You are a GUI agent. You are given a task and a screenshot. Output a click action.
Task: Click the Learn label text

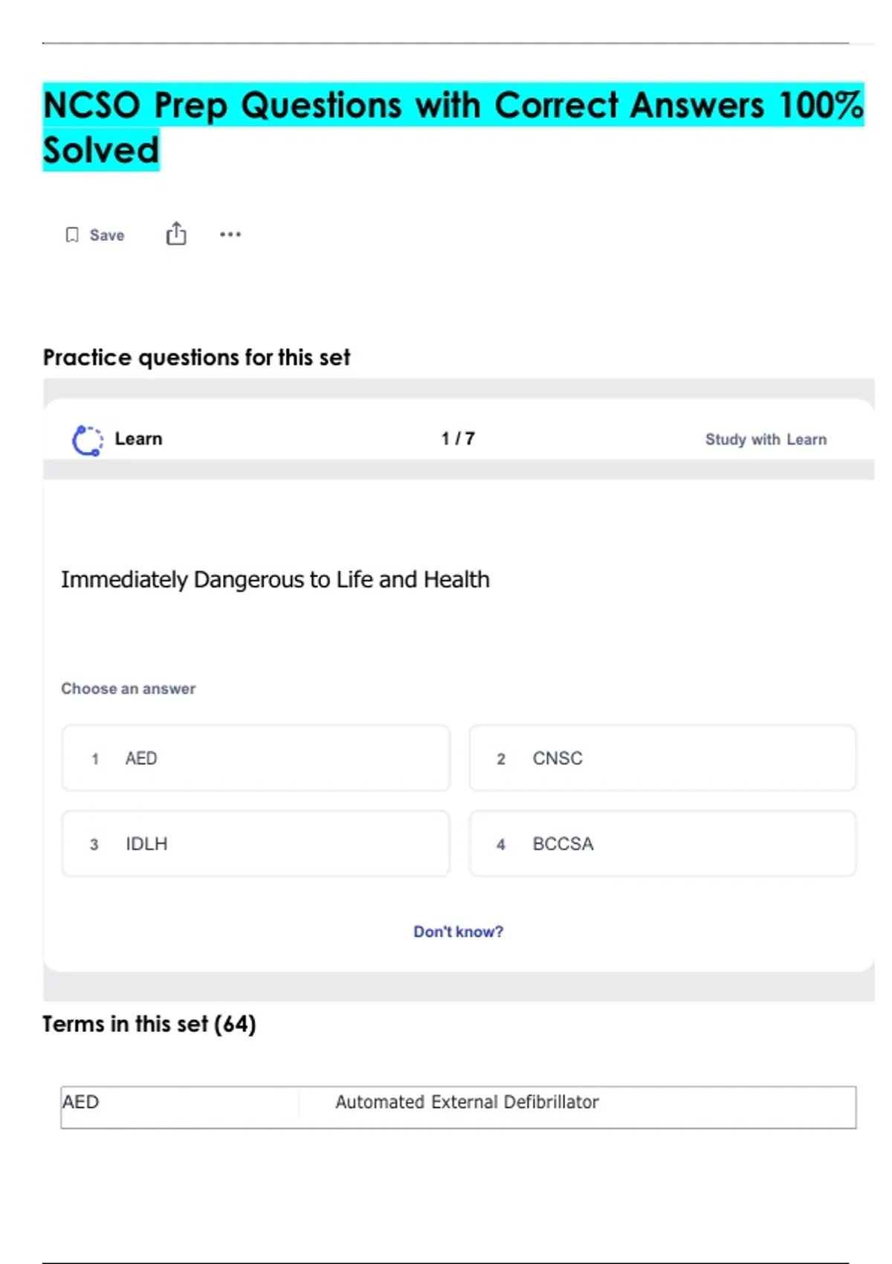point(138,439)
